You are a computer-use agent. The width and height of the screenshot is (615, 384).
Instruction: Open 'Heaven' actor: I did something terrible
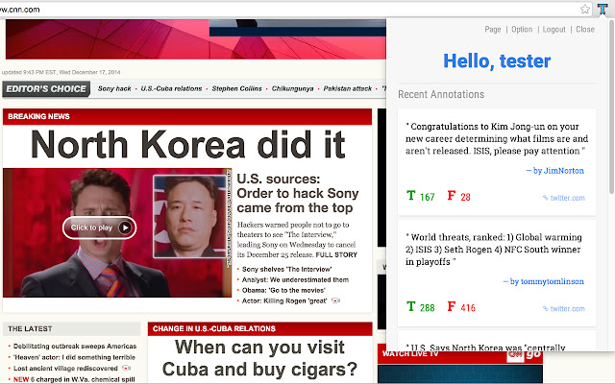click(x=74, y=357)
